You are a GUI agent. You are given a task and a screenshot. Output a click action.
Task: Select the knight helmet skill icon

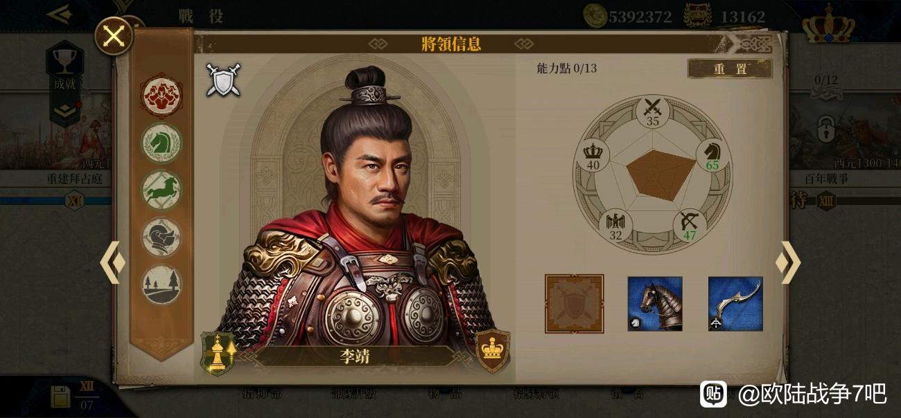[x=161, y=237]
